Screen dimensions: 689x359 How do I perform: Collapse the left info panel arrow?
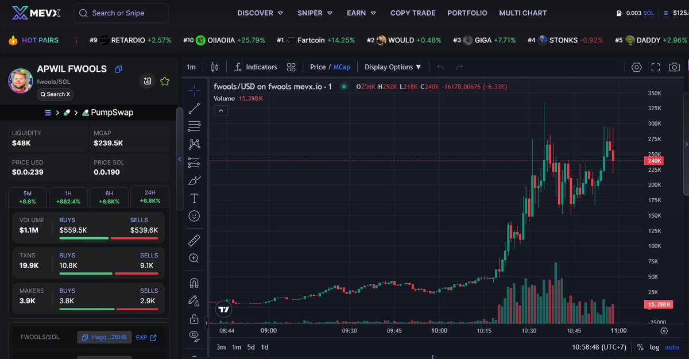pos(179,159)
